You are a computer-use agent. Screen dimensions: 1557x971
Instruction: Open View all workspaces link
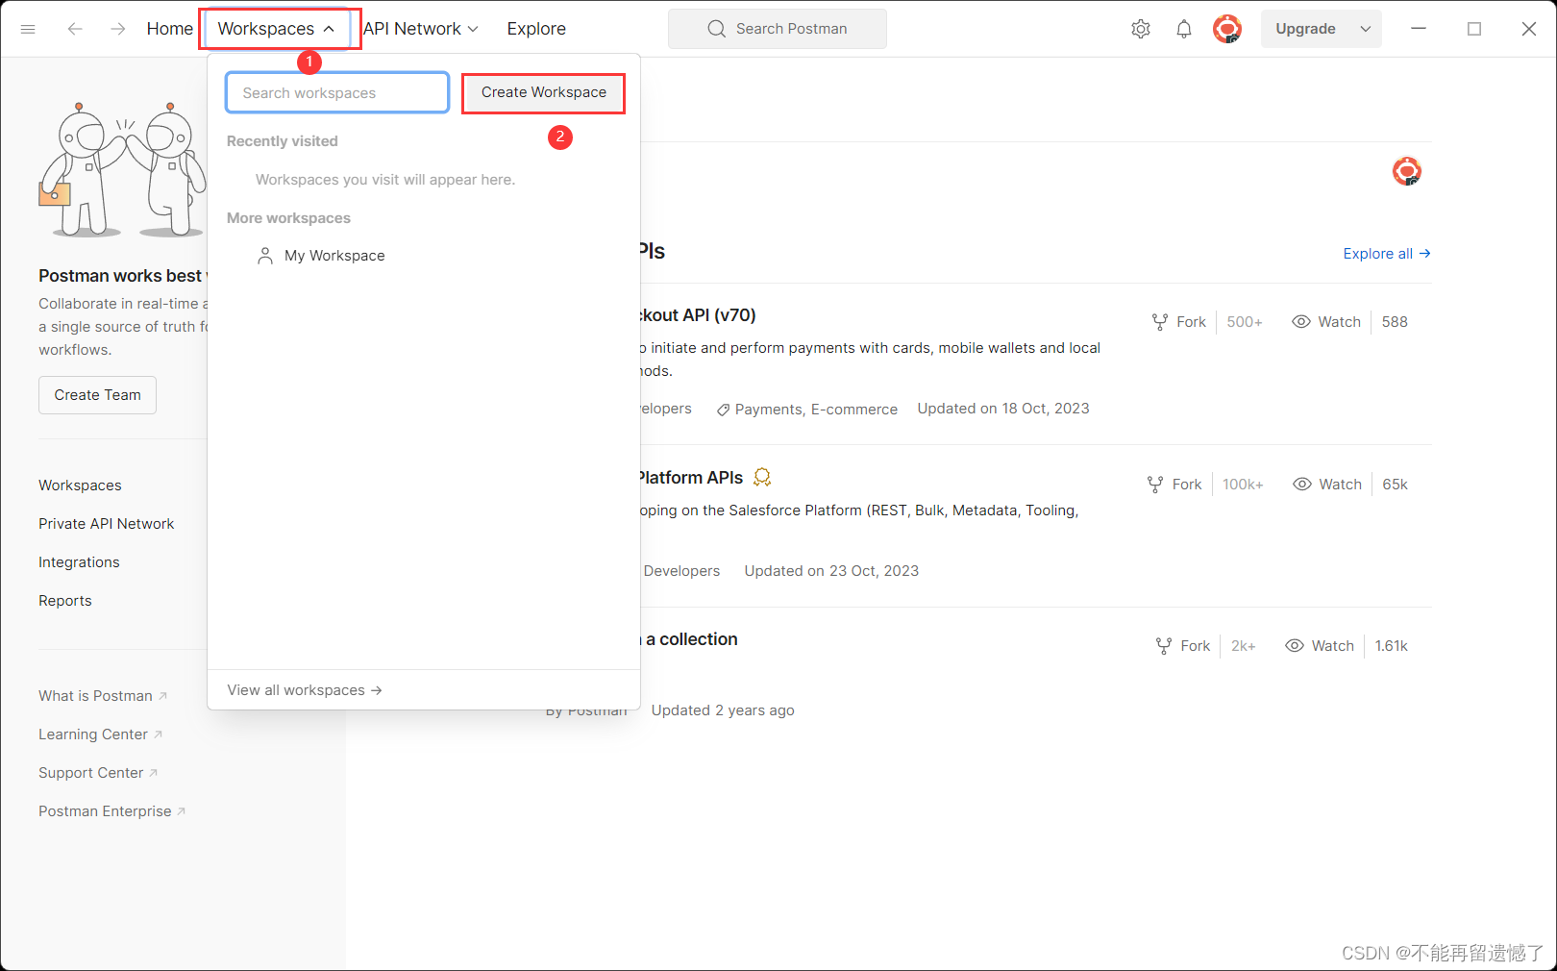[x=305, y=690]
